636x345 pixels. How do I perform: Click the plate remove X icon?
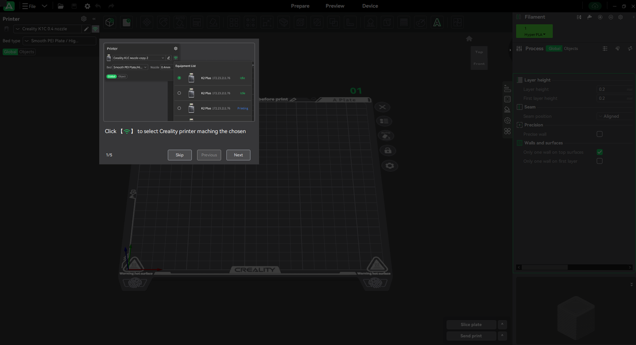[x=382, y=107]
